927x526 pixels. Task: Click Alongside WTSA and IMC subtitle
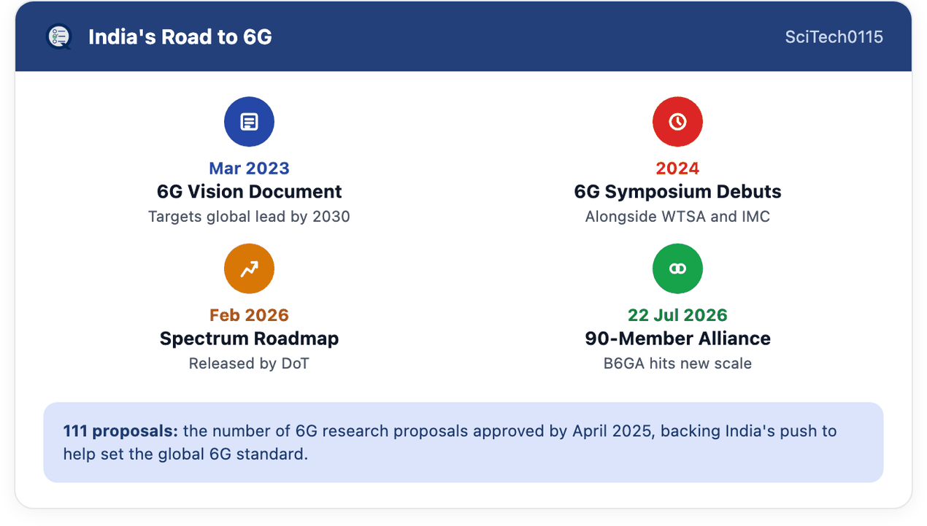point(677,217)
